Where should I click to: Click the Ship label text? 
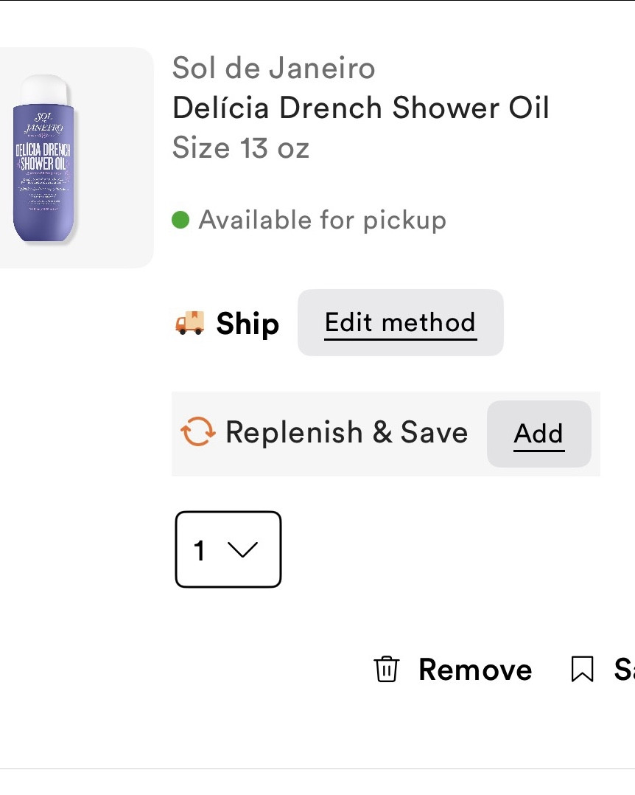click(x=247, y=323)
